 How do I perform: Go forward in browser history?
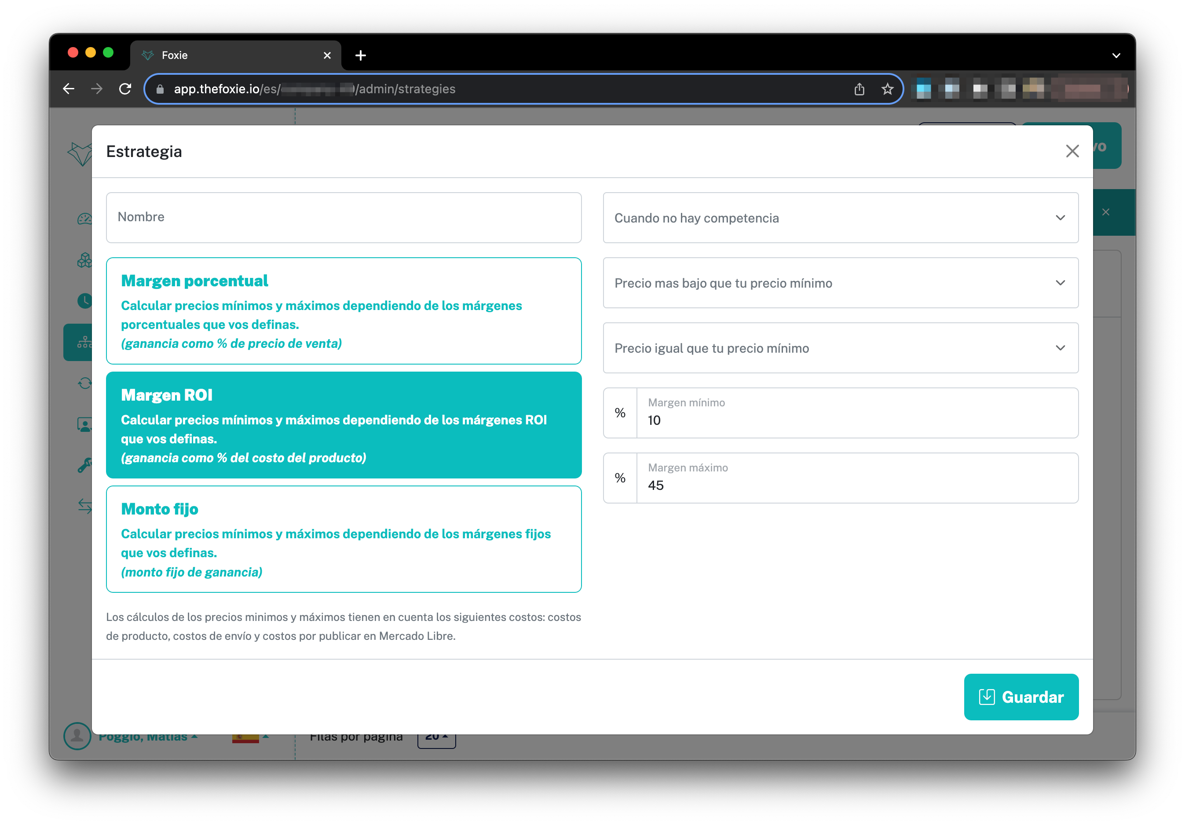pyautogui.click(x=96, y=89)
